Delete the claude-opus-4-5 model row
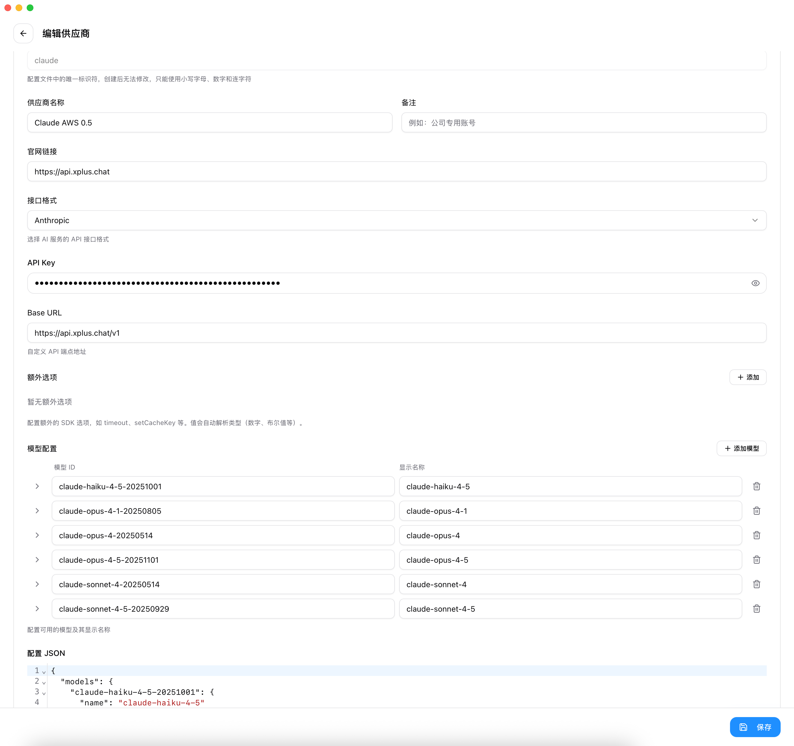The width and height of the screenshot is (794, 746). 756,560
